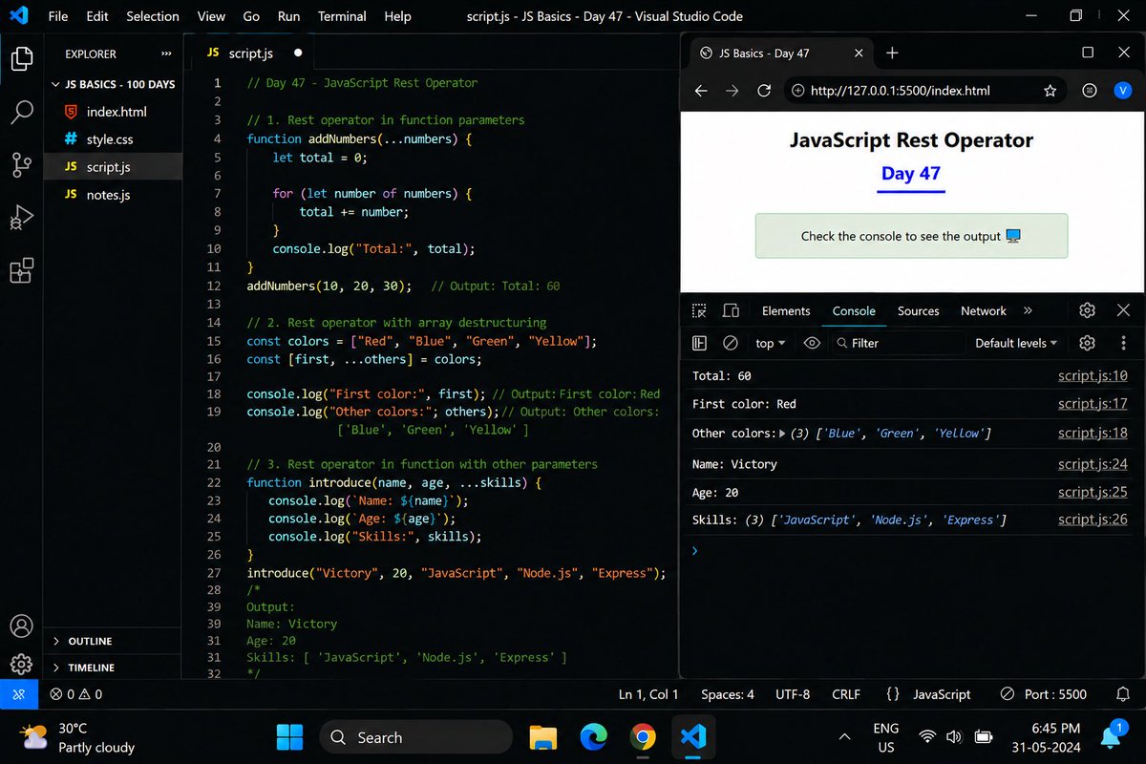
Task: Follow the script.js:26 source link
Action: [x=1093, y=520]
